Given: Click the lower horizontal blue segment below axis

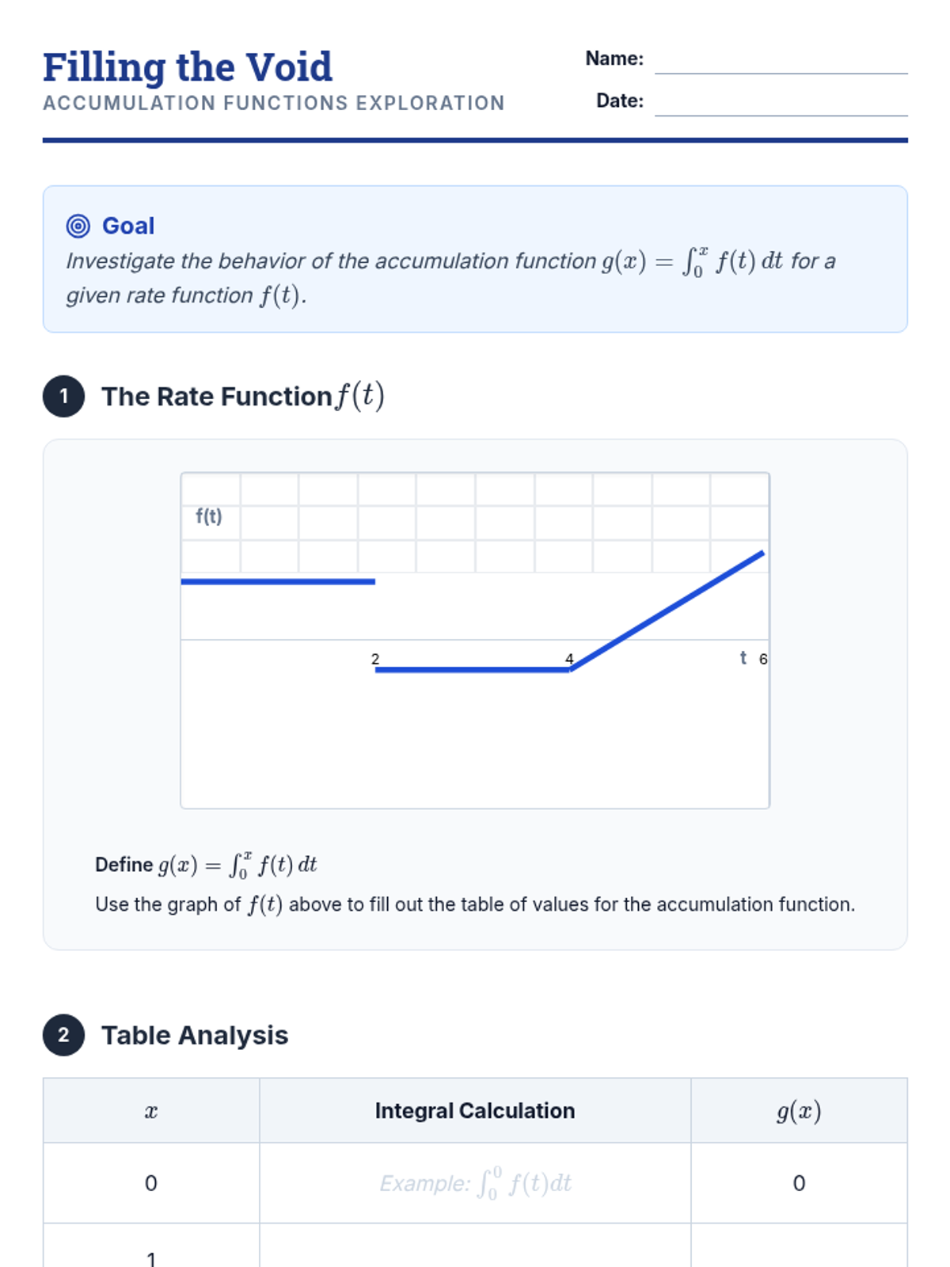Looking at the screenshot, I should pos(472,670).
